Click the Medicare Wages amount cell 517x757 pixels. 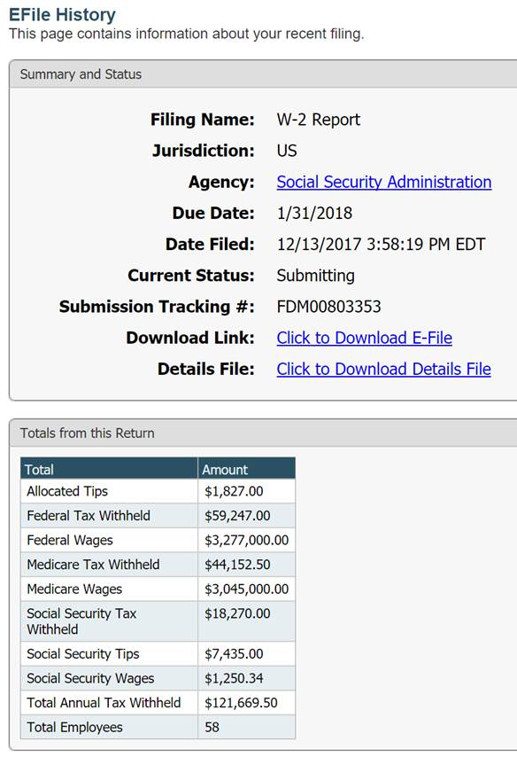[x=246, y=589]
